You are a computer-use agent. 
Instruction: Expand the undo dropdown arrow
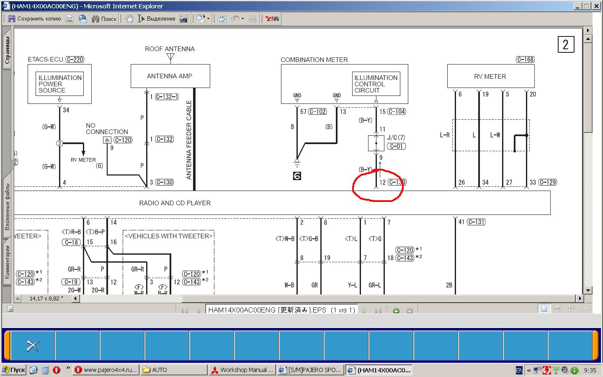point(242,18)
